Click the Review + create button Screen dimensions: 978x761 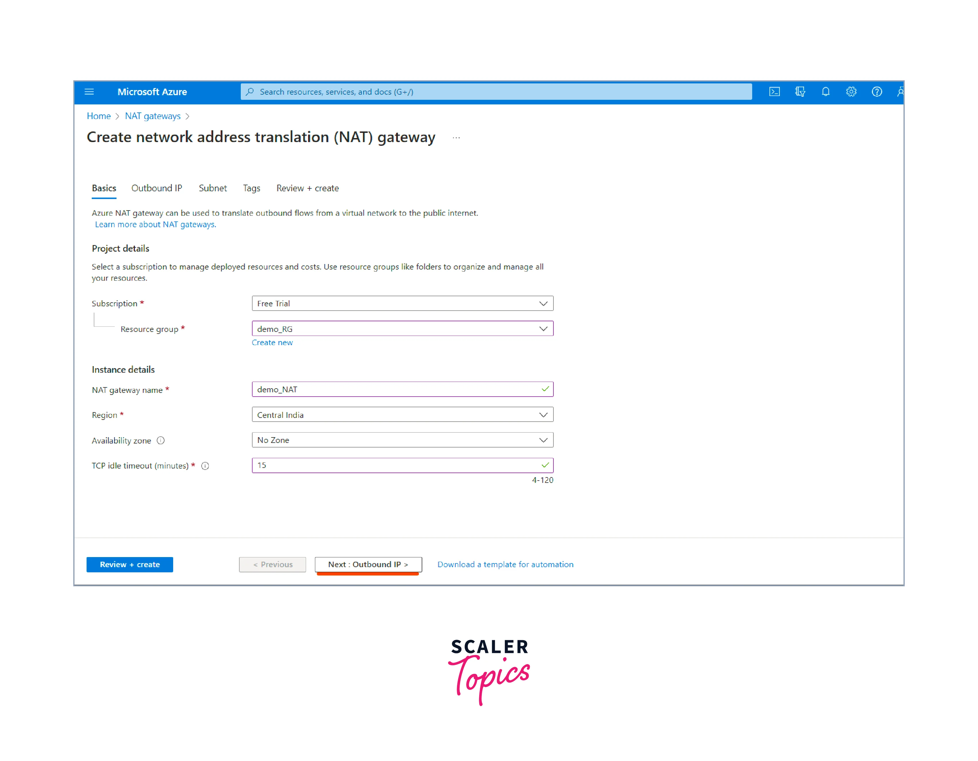pos(129,565)
